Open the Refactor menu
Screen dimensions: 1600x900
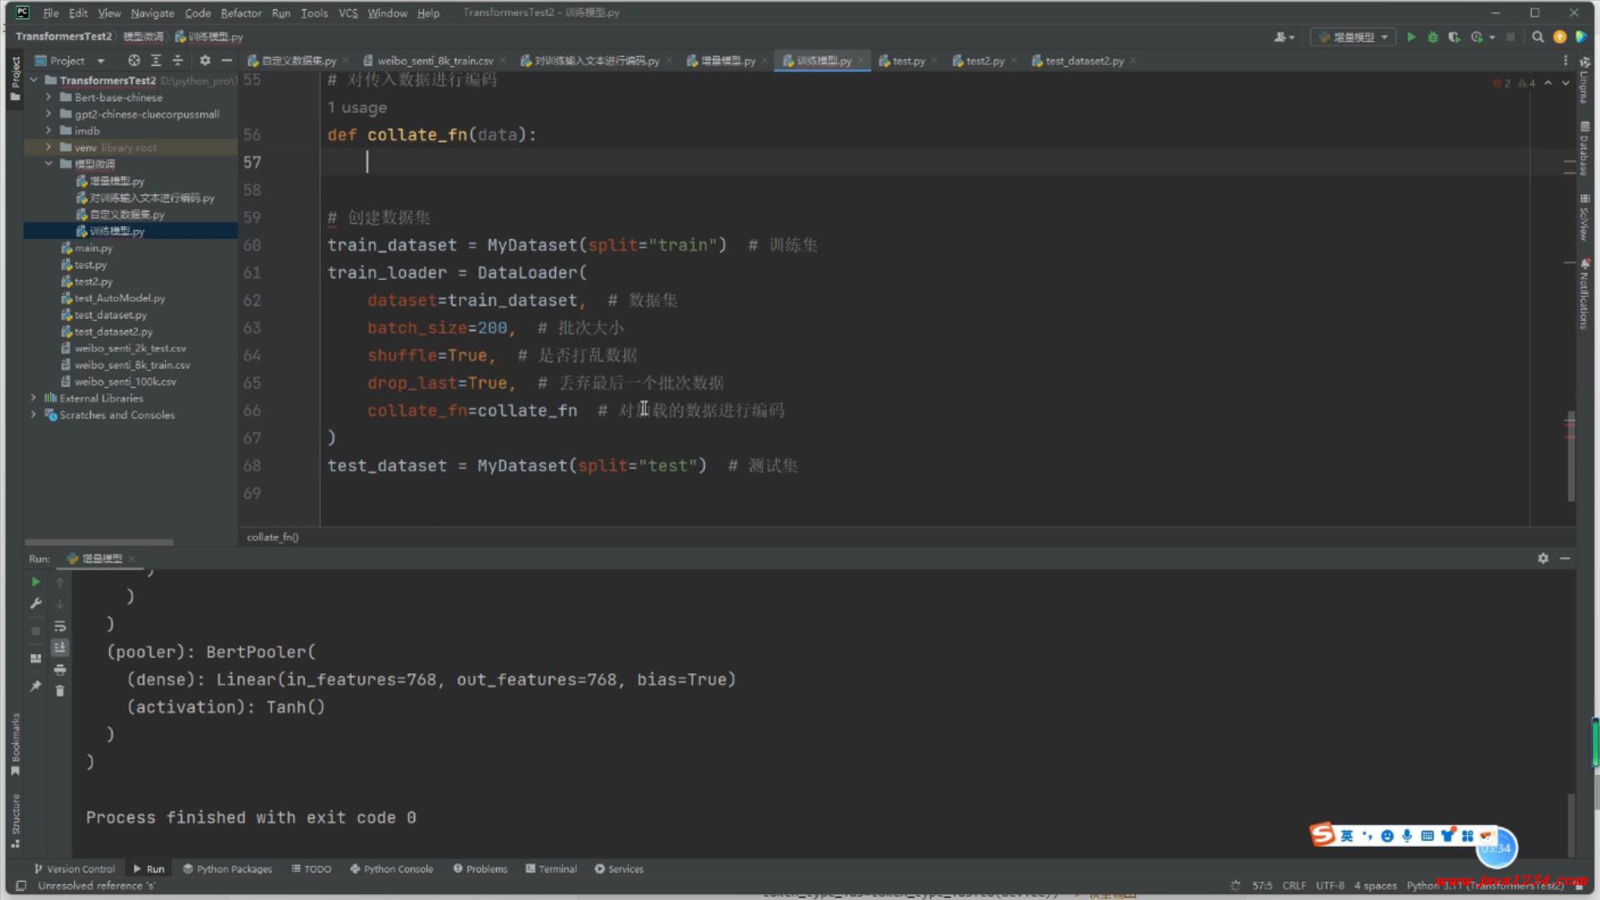pyautogui.click(x=241, y=12)
